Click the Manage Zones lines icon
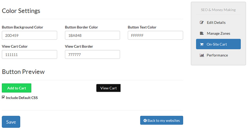248x130 pixels. 202,33
